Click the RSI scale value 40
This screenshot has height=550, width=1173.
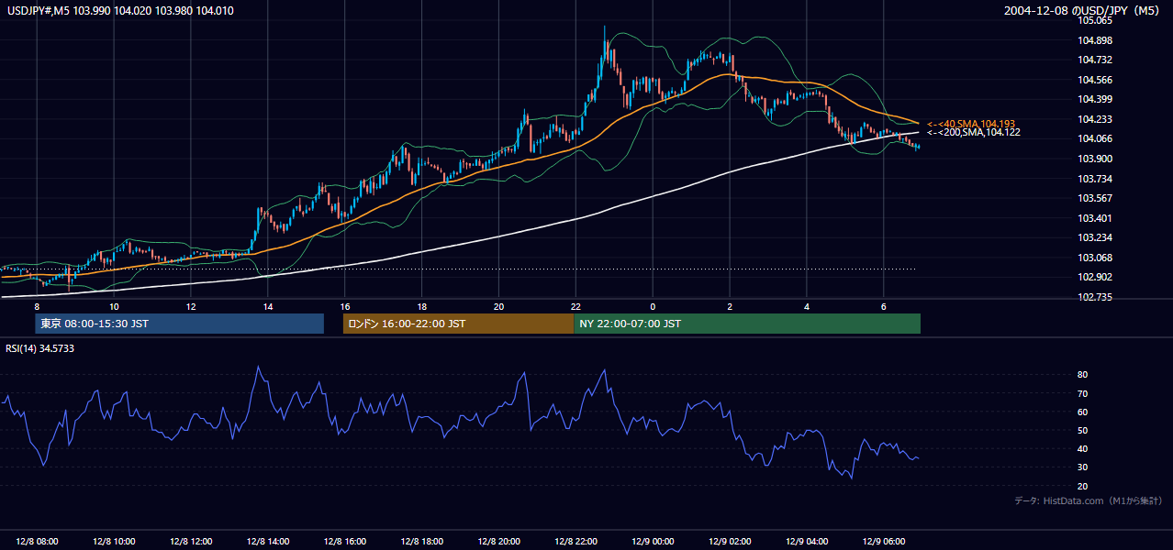tap(1083, 448)
